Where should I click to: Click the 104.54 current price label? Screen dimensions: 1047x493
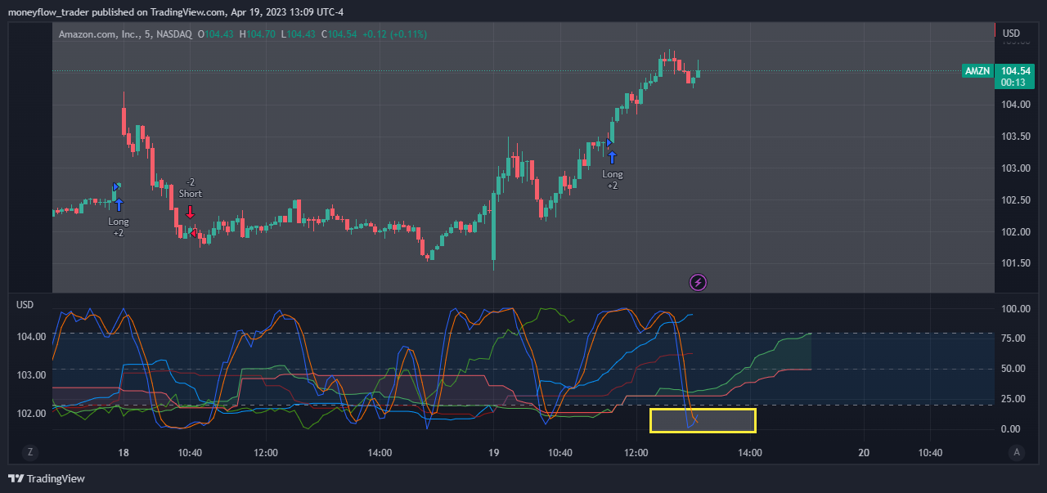click(x=1014, y=71)
